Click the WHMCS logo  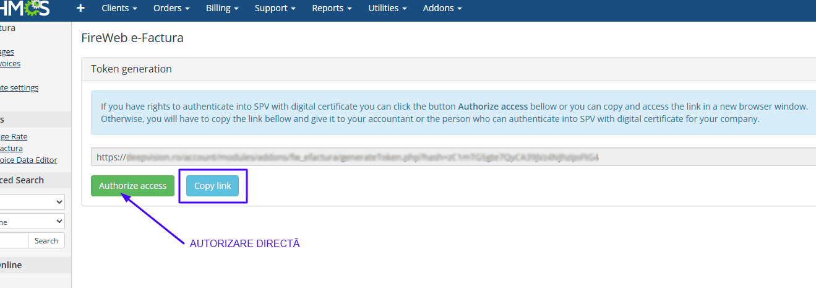click(25, 9)
